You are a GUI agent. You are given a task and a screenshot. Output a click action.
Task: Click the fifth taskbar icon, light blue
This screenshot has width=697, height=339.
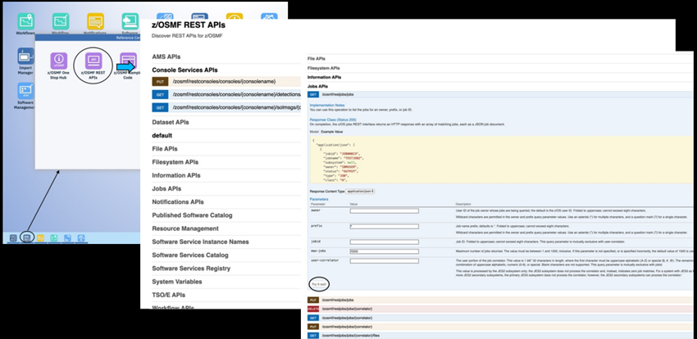pos(67,238)
